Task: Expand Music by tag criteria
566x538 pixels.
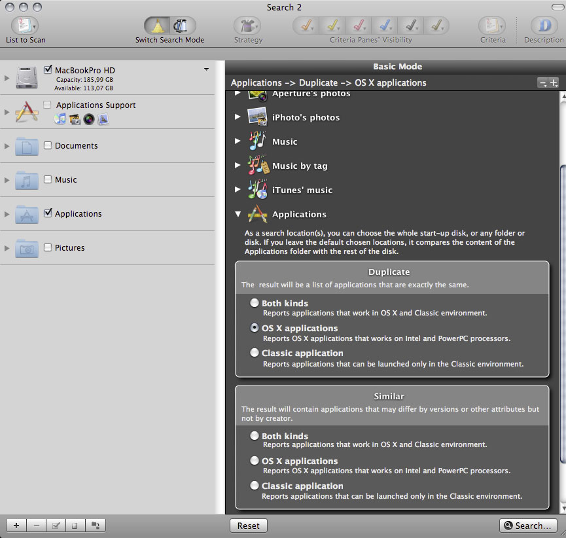Action: point(238,165)
